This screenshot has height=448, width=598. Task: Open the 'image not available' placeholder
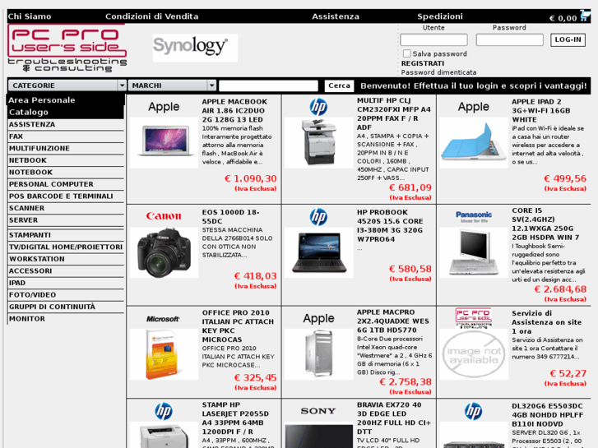click(474, 354)
